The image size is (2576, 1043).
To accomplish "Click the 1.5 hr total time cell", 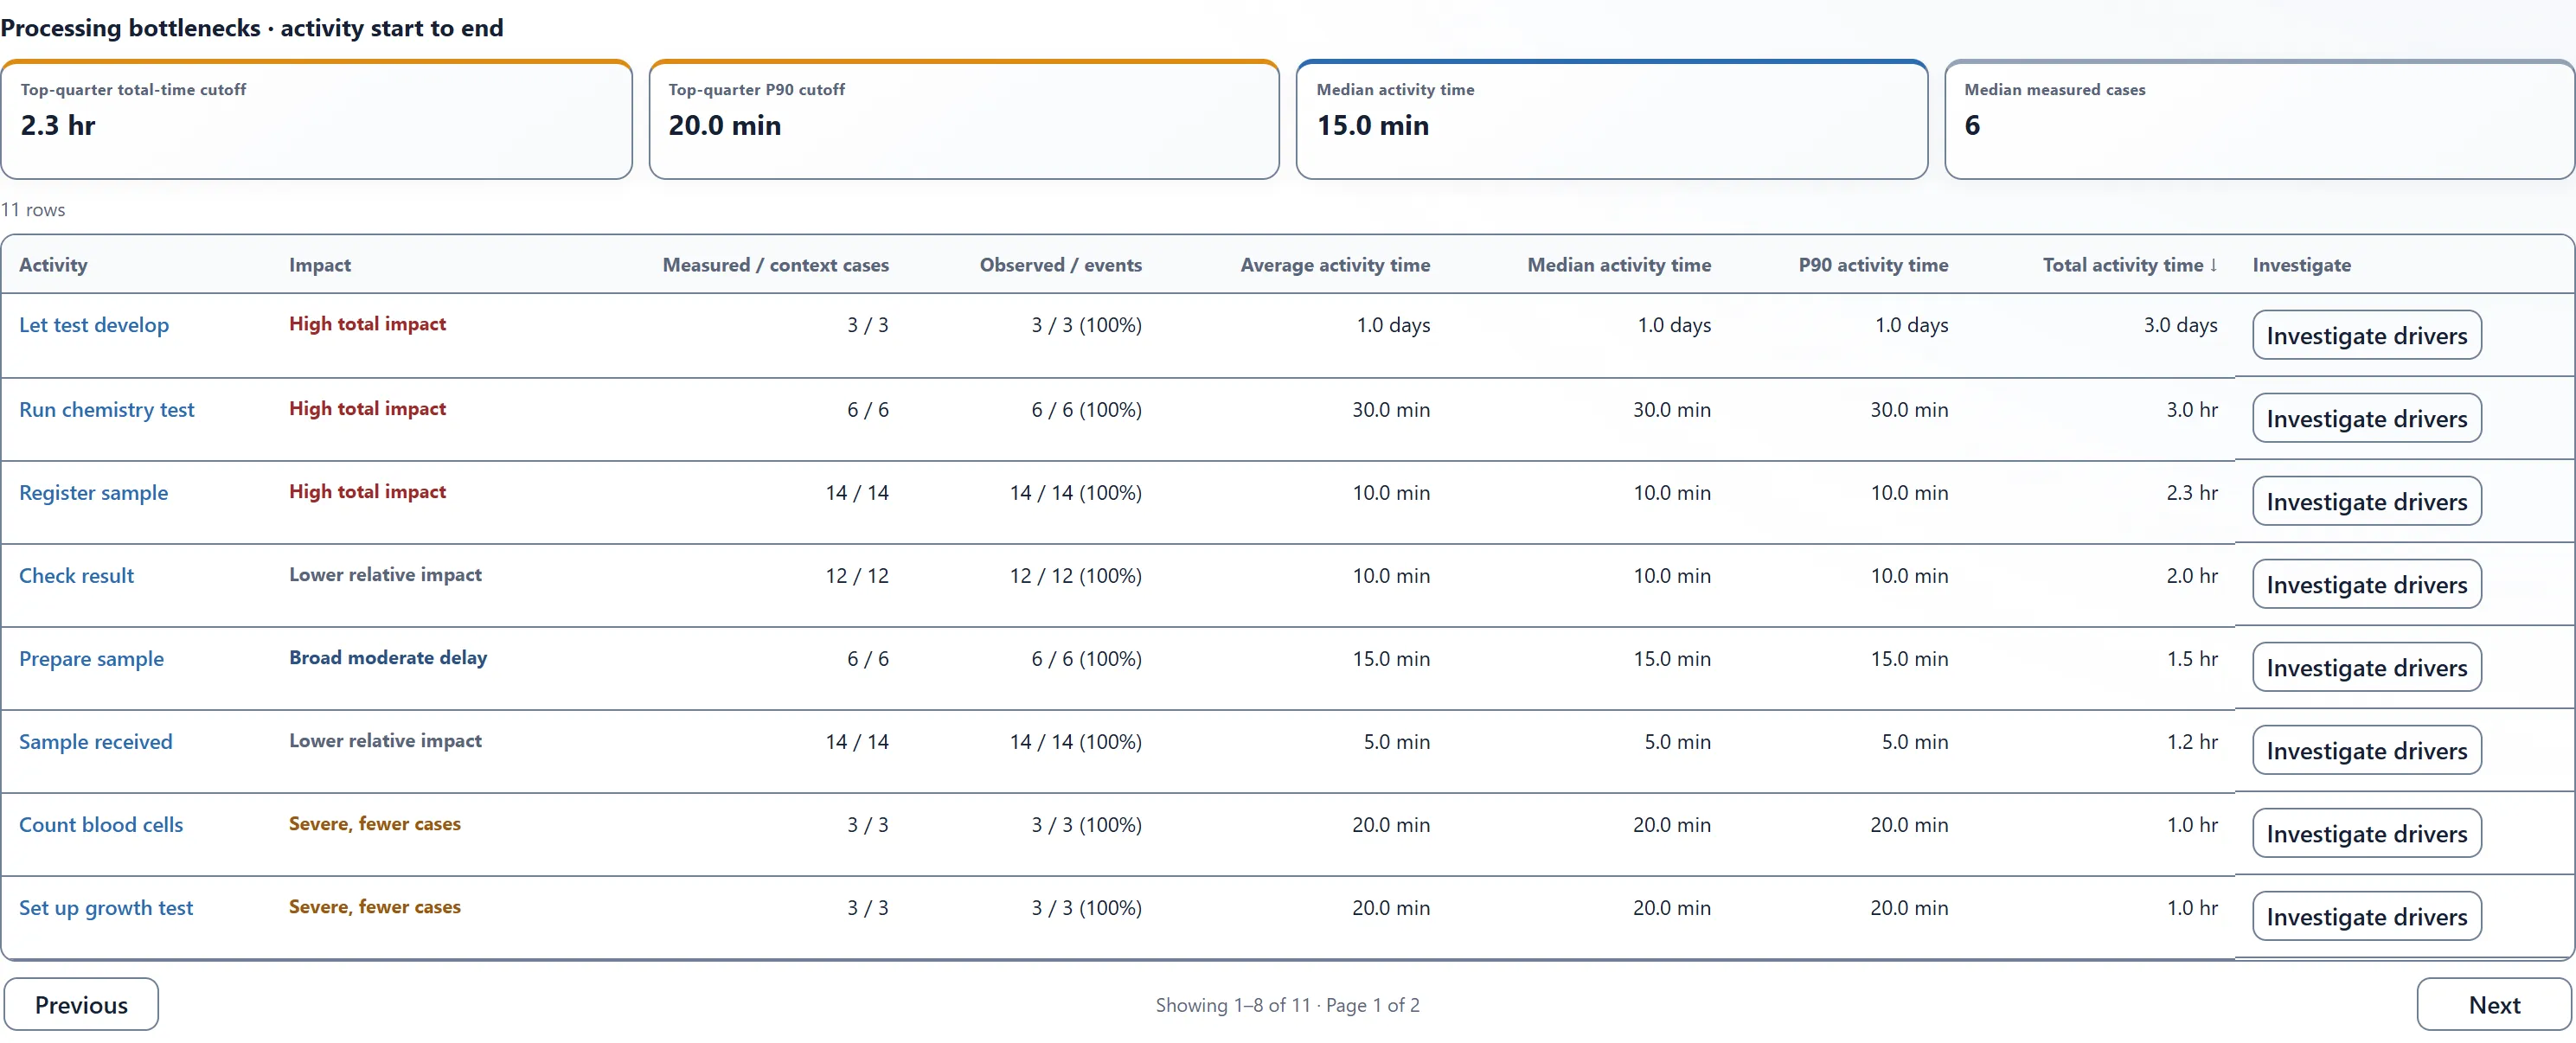I will tap(2192, 659).
